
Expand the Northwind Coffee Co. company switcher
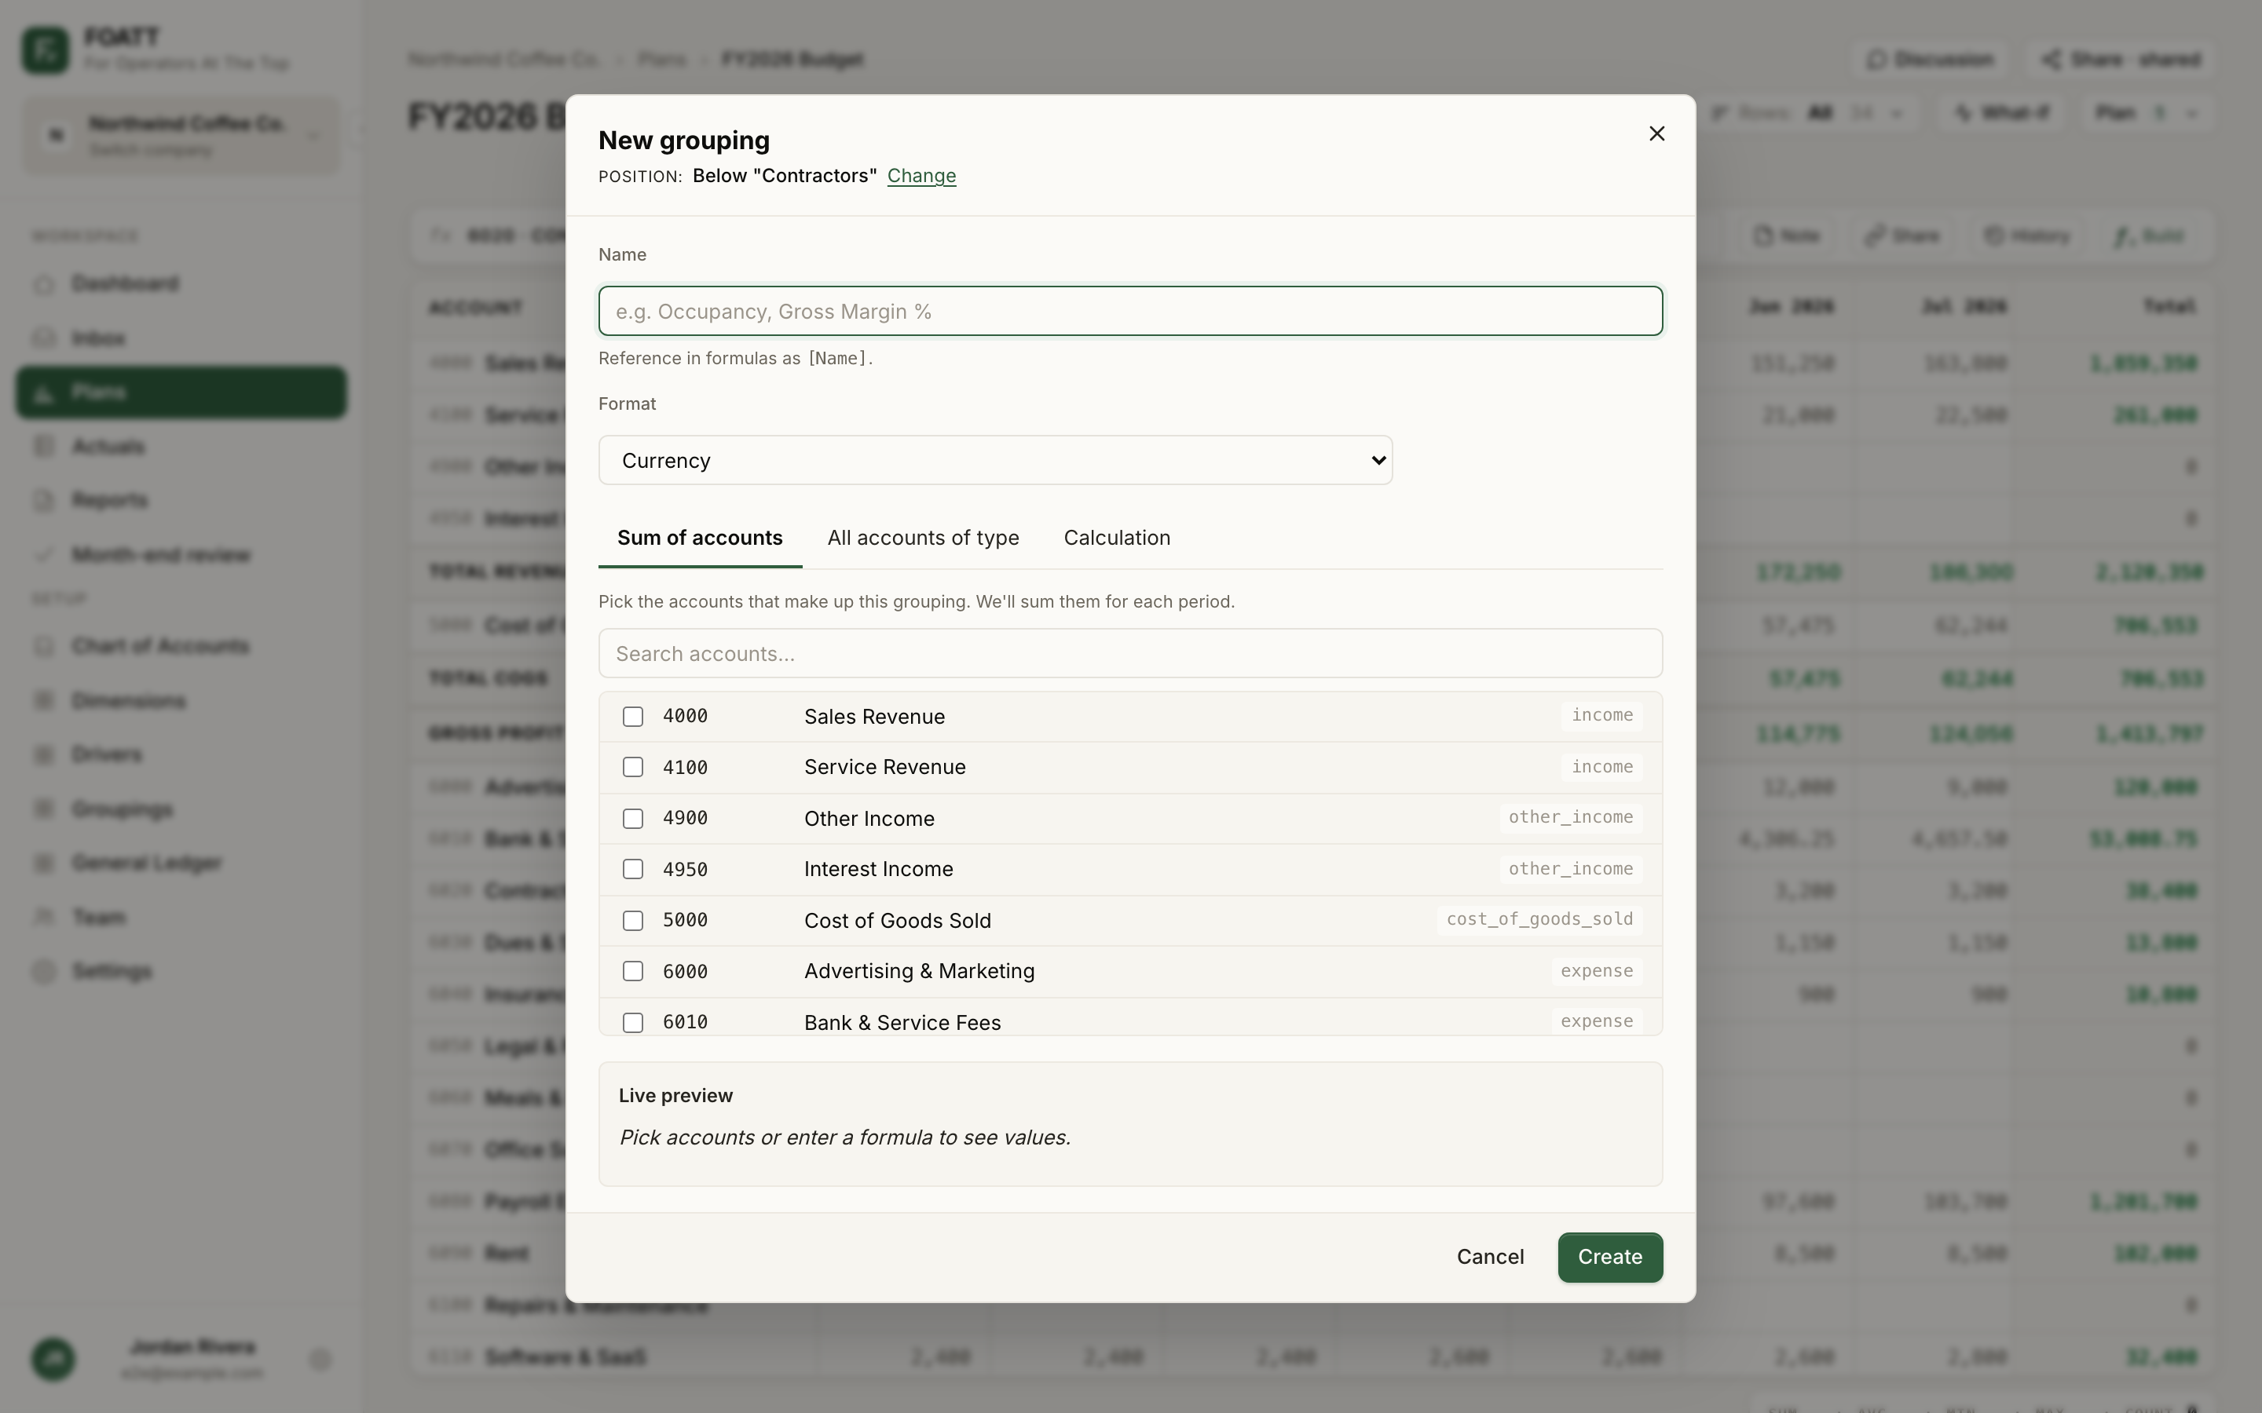click(x=181, y=136)
